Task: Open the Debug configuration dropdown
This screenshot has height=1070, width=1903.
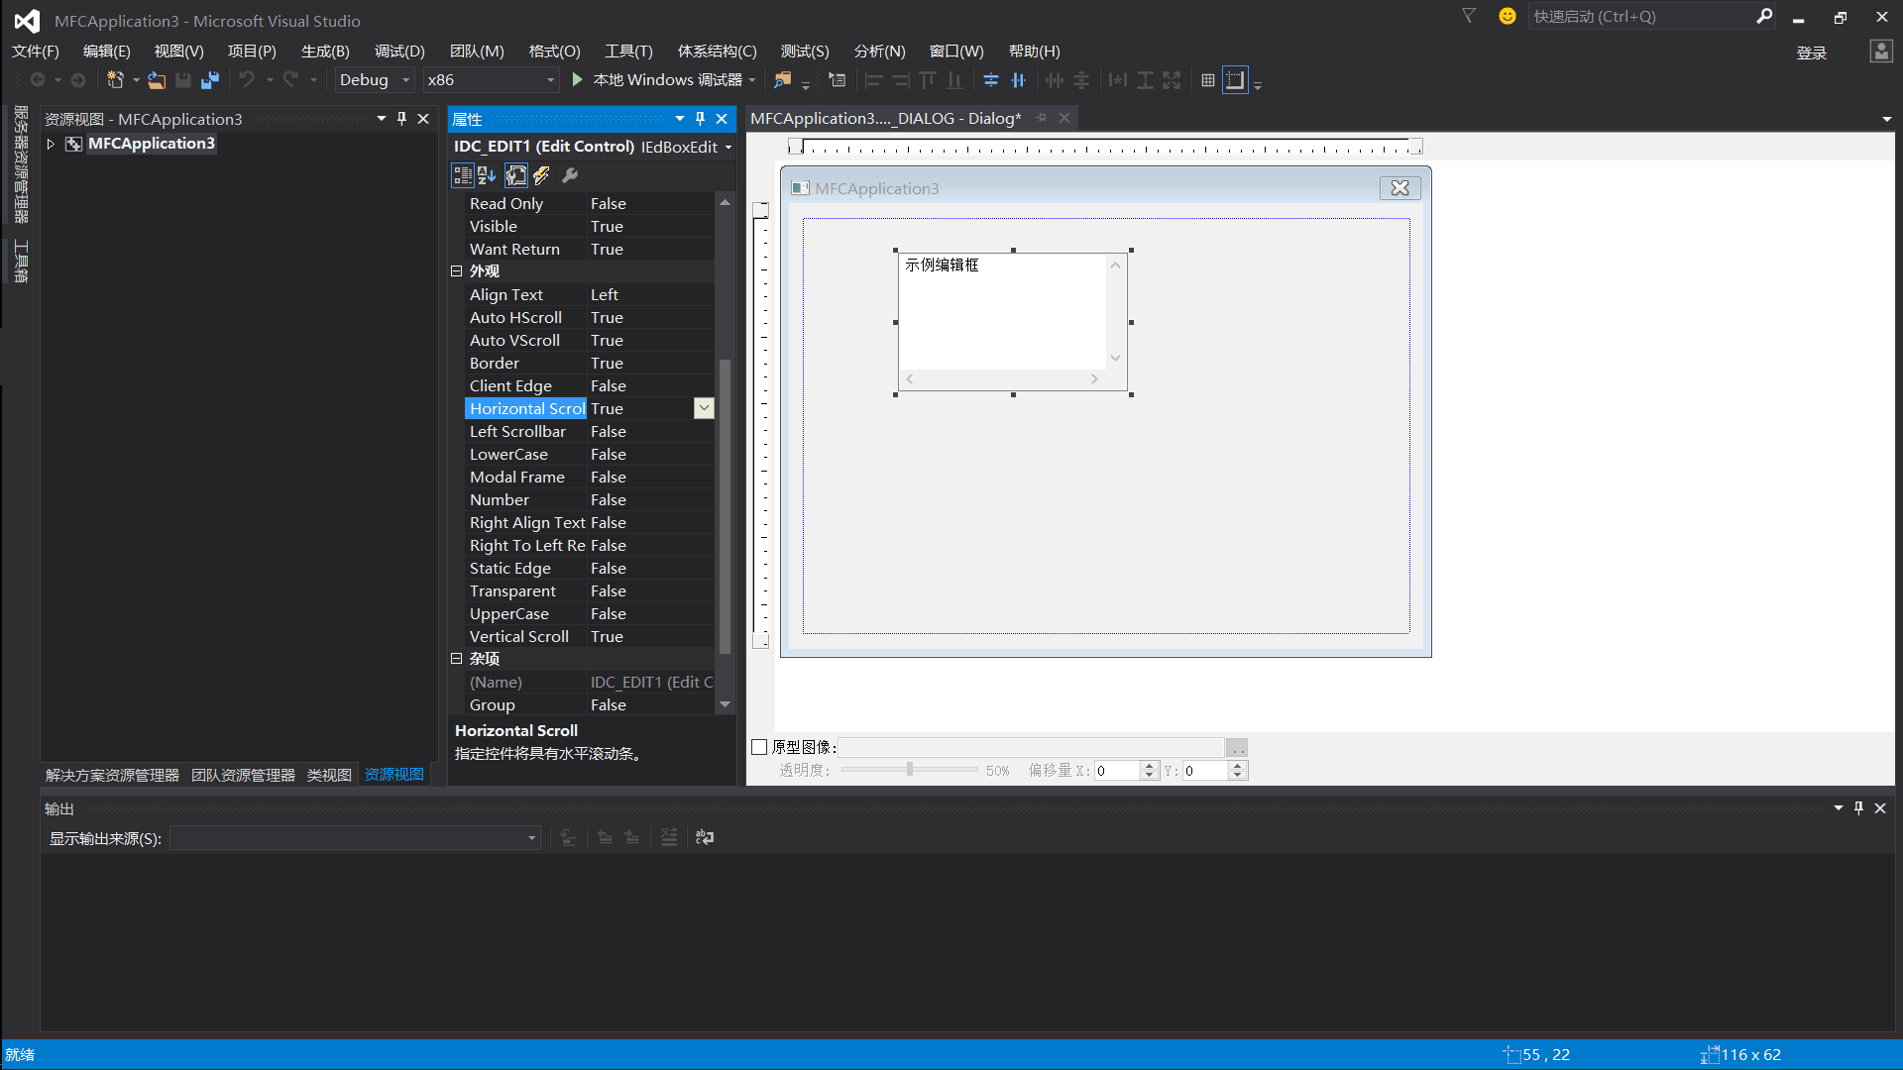Action: click(405, 80)
